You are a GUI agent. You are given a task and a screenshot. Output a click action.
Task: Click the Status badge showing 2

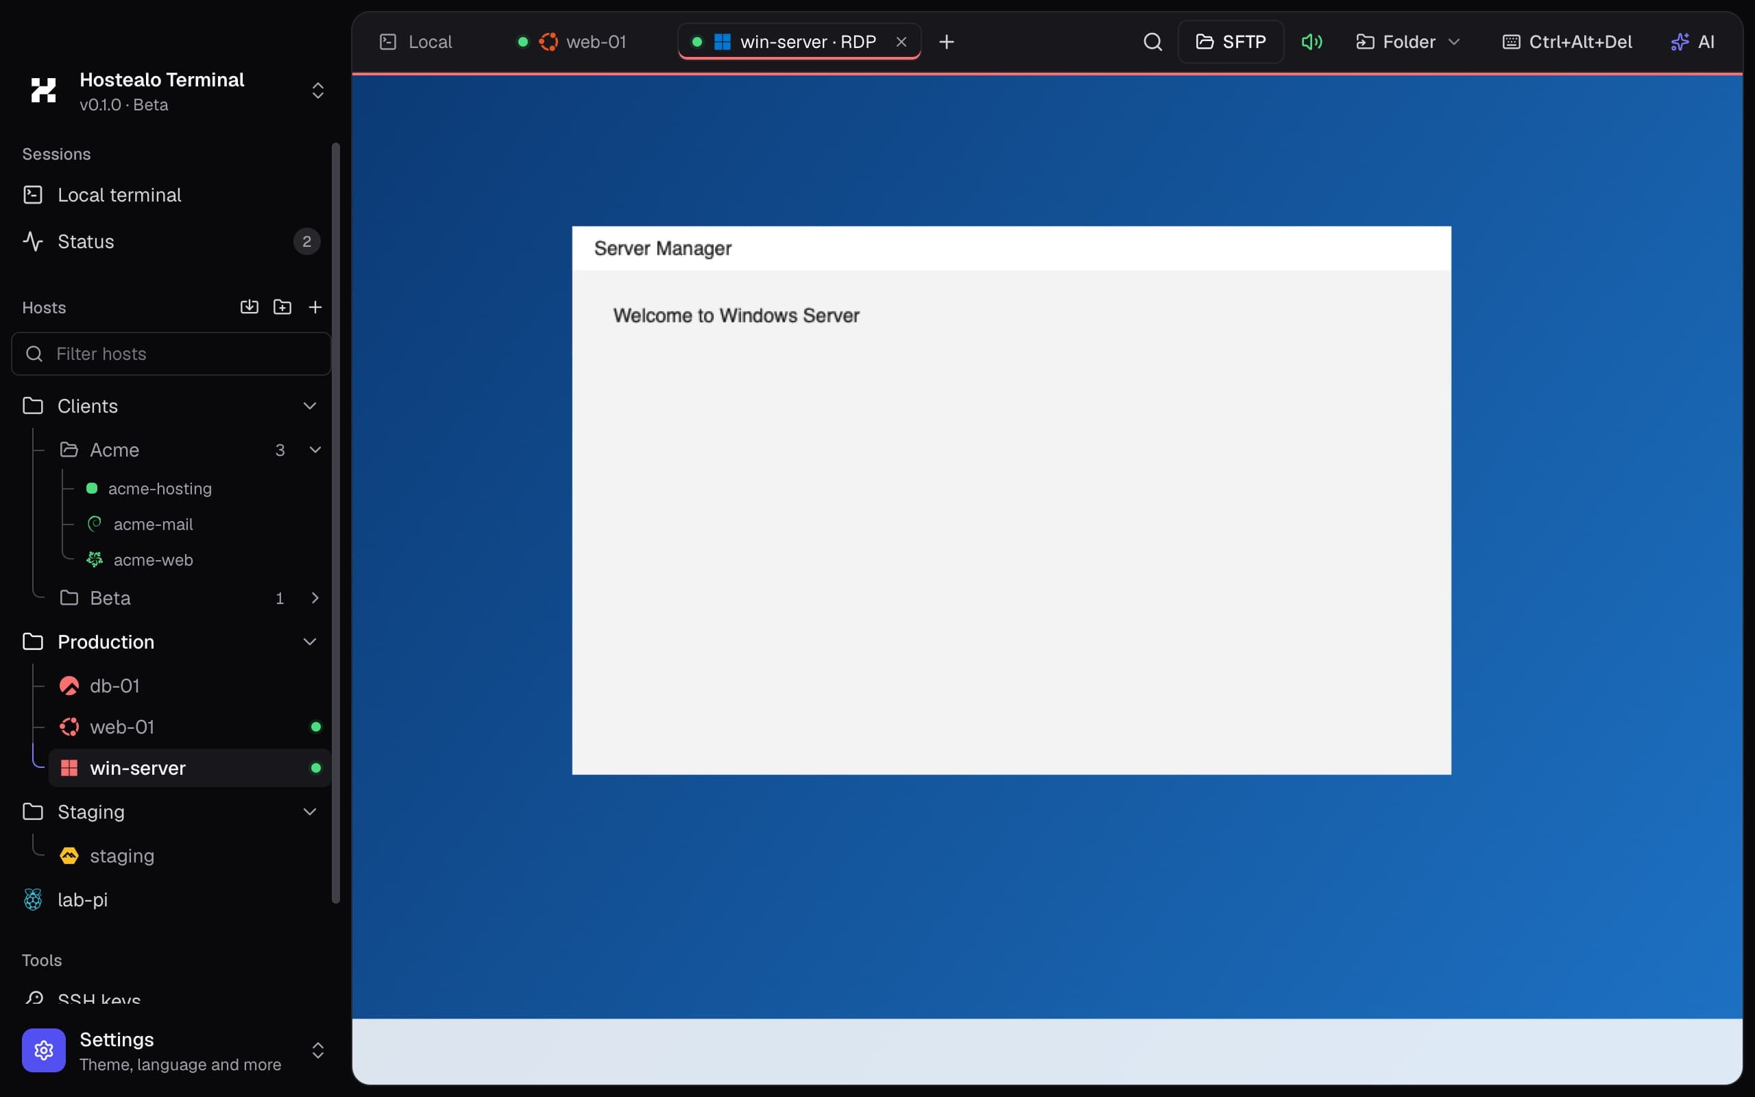(306, 241)
